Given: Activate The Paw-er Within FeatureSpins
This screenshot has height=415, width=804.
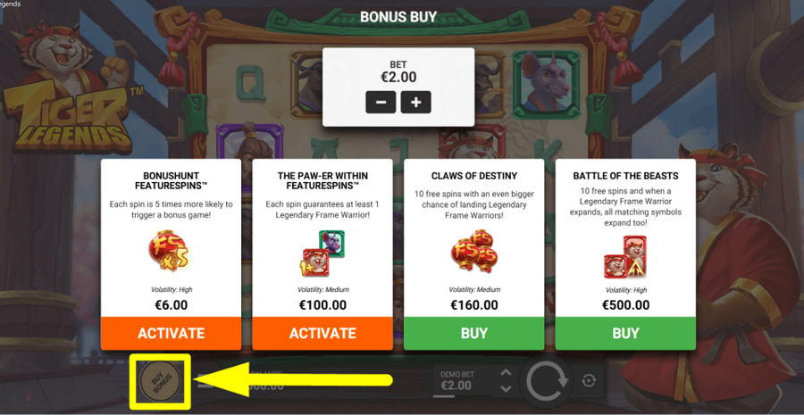Looking at the screenshot, I should pyautogui.click(x=322, y=334).
